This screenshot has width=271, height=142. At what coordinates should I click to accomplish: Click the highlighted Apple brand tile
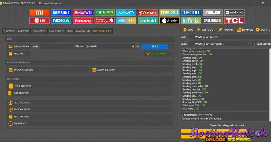coord(169,21)
